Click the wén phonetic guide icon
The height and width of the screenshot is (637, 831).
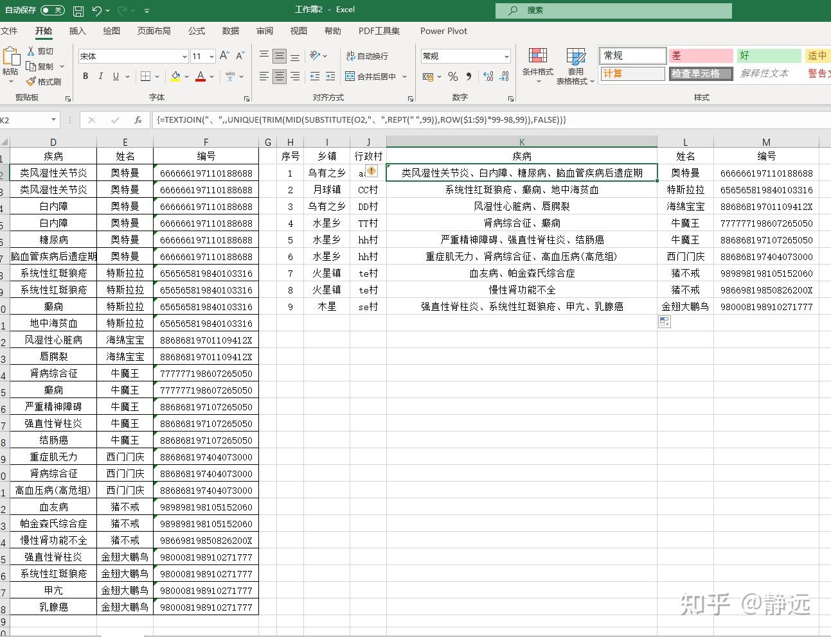230,76
